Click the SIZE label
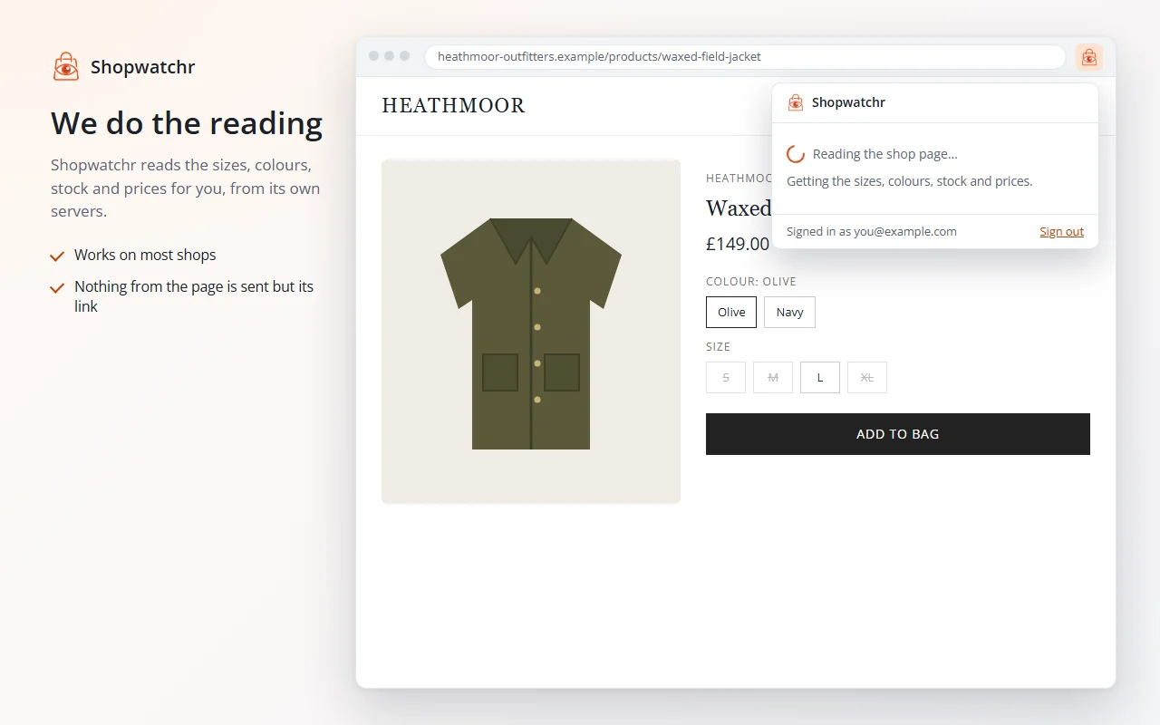This screenshot has width=1160, height=725. 718,347
